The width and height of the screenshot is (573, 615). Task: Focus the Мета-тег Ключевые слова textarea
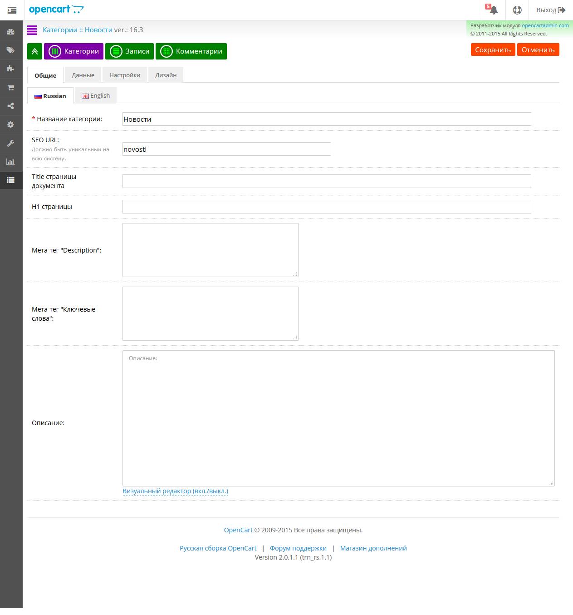click(211, 313)
